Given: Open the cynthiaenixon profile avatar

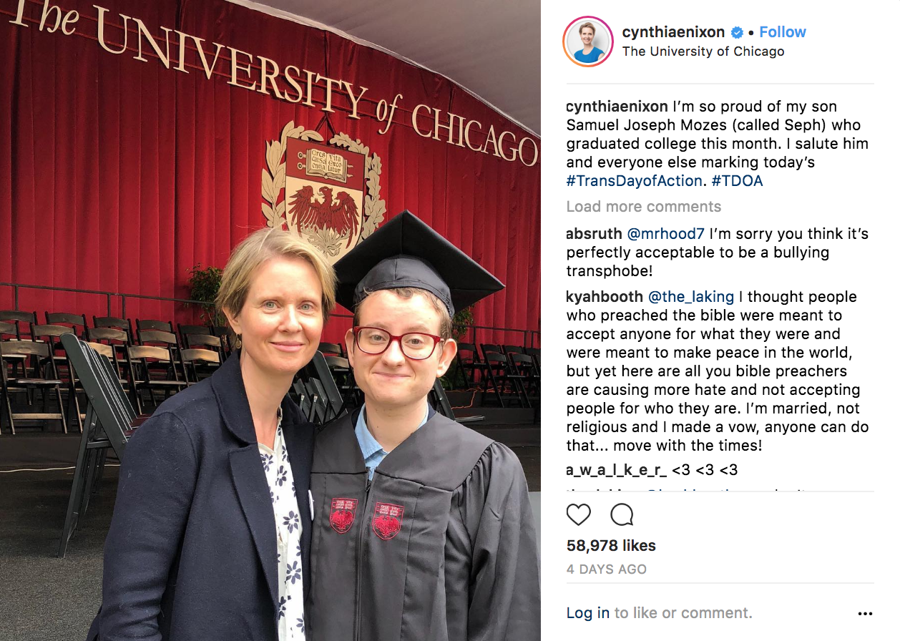Looking at the screenshot, I should (588, 41).
